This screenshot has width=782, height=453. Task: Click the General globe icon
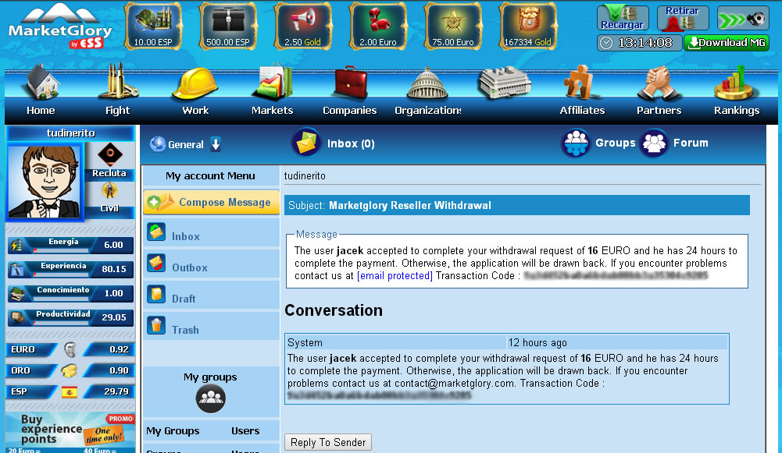(x=158, y=144)
